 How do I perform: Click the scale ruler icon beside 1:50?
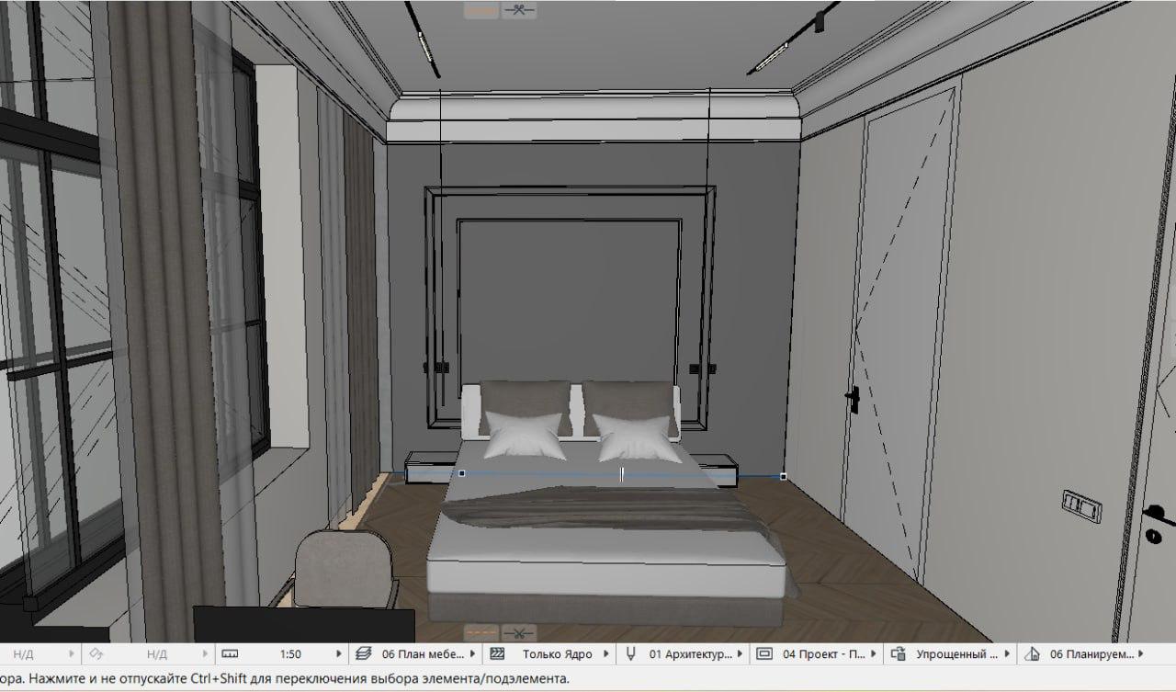[x=230, y=654]
